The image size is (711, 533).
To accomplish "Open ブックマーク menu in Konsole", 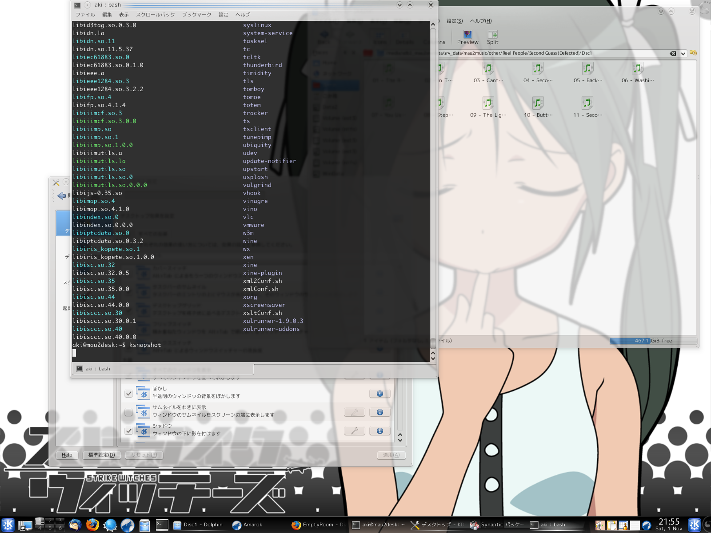I will (197, 15).
